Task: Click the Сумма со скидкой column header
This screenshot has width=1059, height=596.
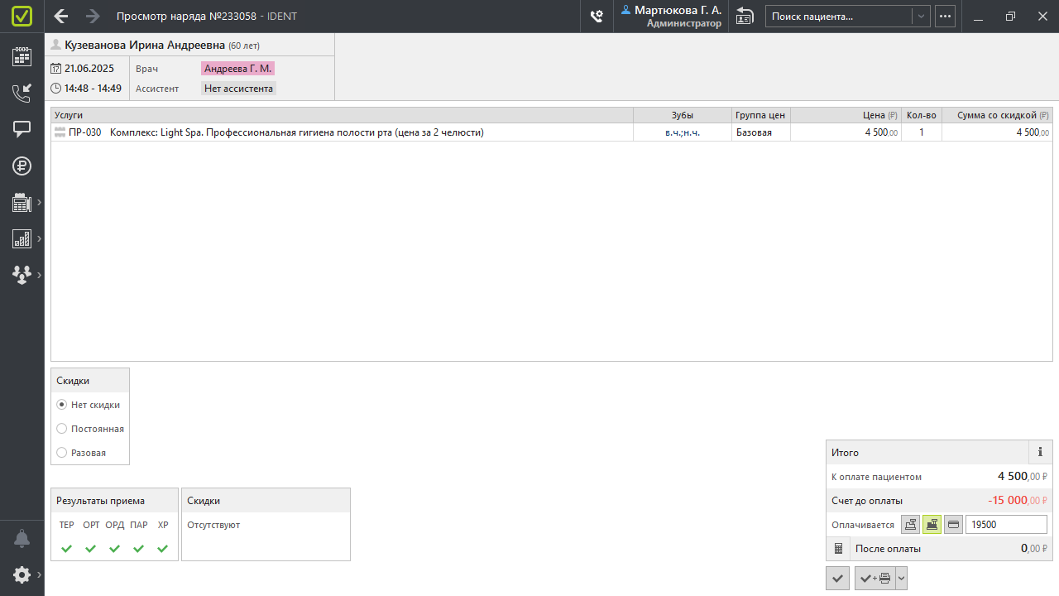Action: (997, 115)
